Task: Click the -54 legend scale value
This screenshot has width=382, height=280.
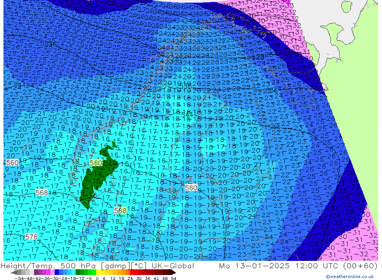Action: pos(19,278)
